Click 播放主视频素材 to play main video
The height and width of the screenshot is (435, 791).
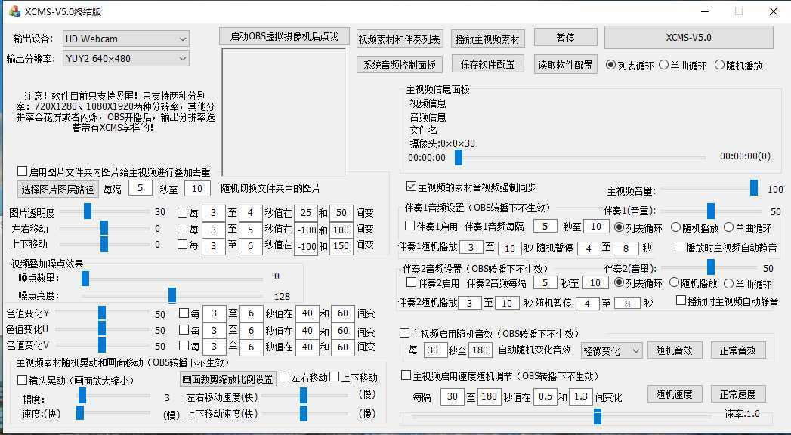(489, 36)
